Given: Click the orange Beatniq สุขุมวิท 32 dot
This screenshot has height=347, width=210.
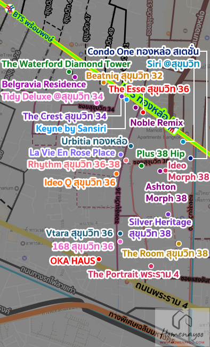Looking at the screenshot, I should pos(103,83).
